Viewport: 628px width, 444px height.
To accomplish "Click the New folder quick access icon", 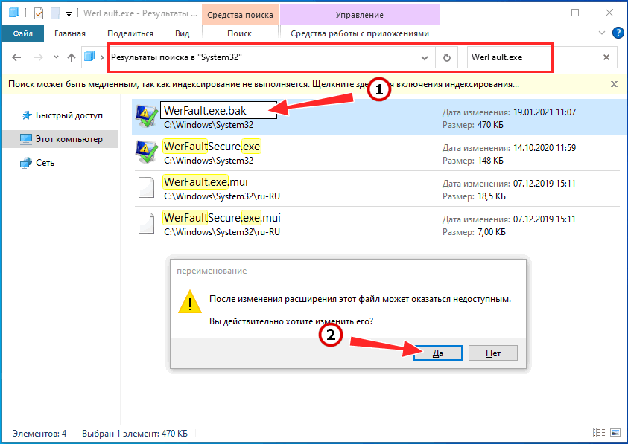I will [55, 13].
